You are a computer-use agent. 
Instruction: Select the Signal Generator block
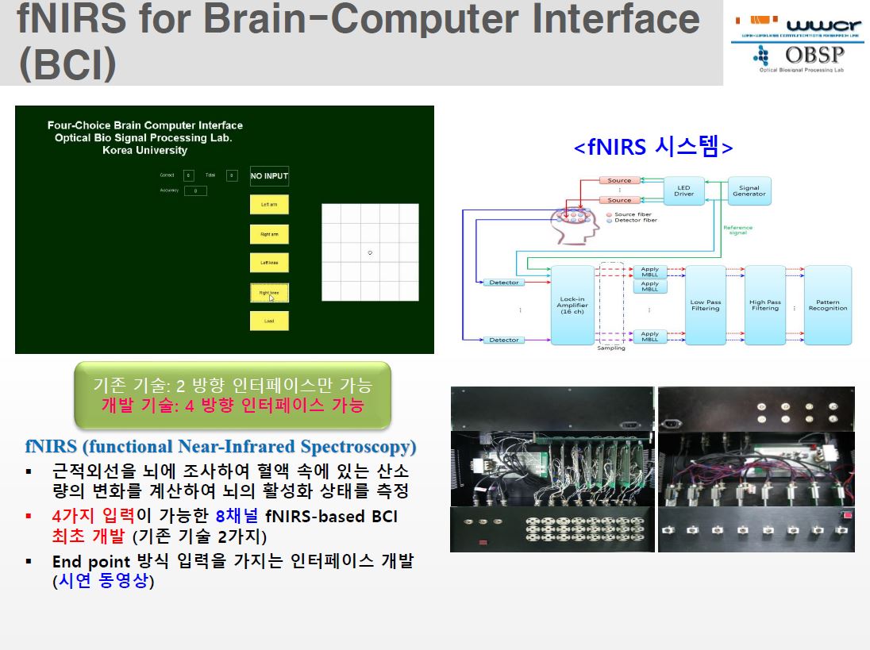click(749, 191)
